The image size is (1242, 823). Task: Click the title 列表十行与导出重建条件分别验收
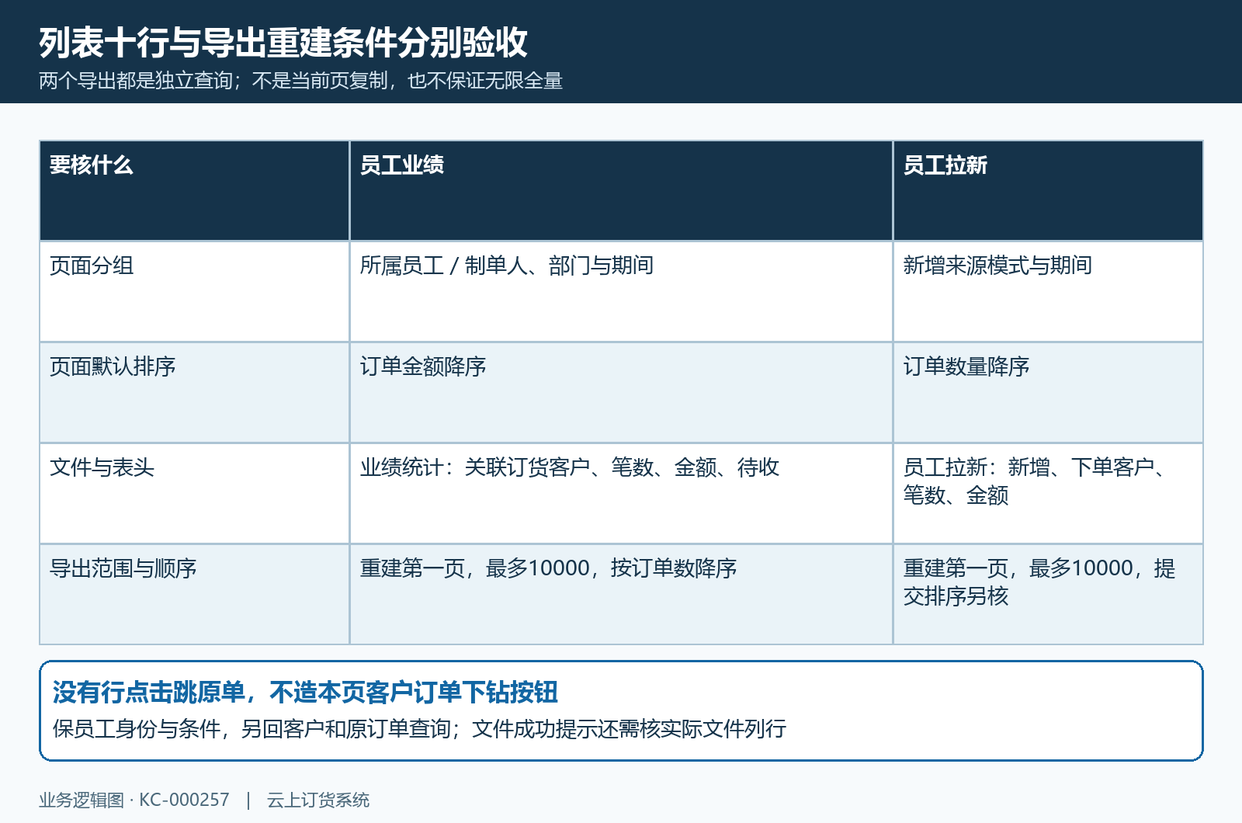[x=283, y=43]
